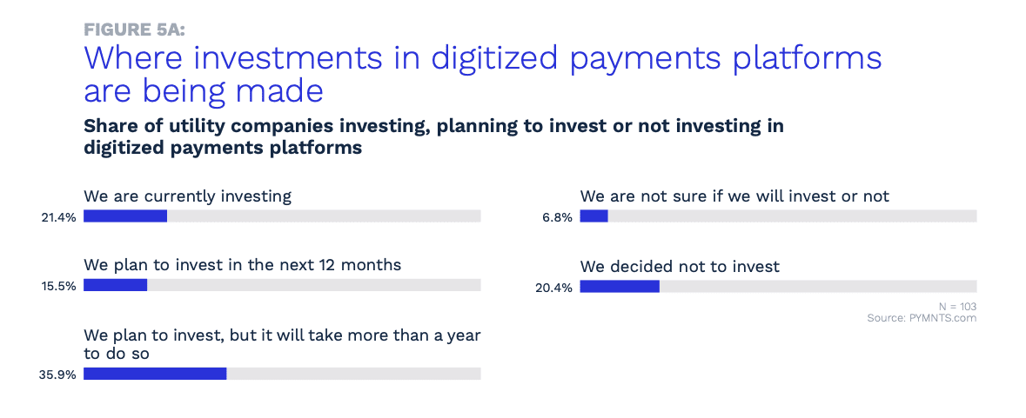Image resolution: width=1026 pixels, height=418 pixels.
Task: Click the "We decided not to invest" label
Action: (680, 266)
